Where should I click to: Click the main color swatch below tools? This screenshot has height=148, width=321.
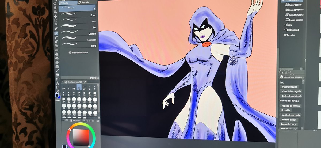coord(57,95)
